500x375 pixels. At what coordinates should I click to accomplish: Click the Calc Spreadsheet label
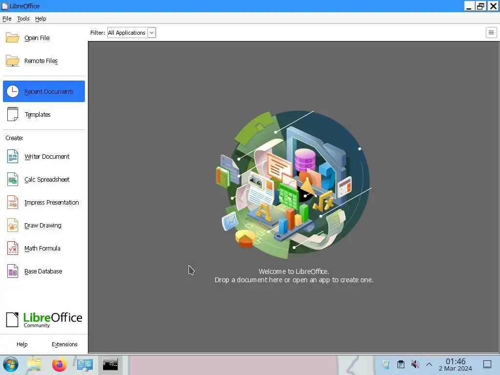47,180
